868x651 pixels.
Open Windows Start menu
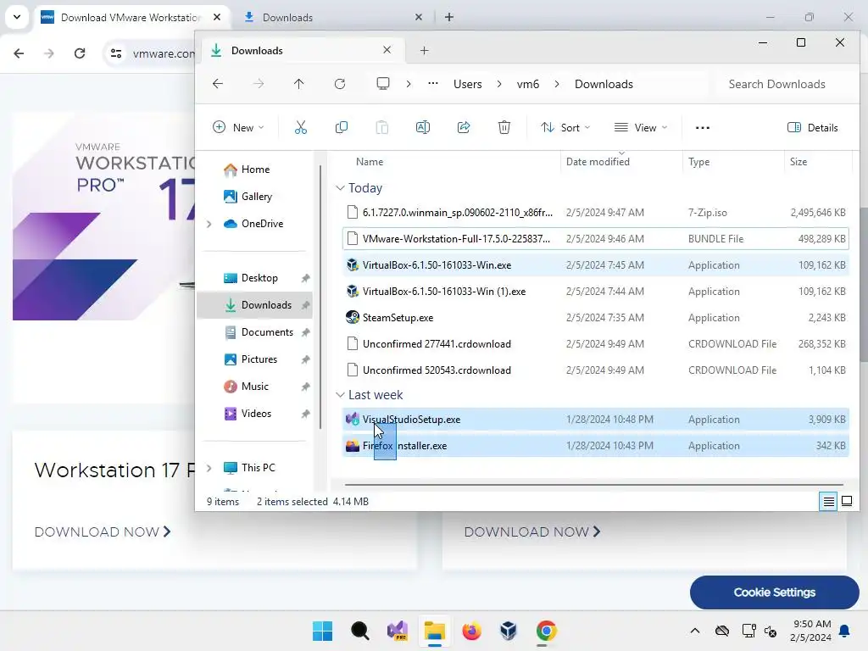323,631
